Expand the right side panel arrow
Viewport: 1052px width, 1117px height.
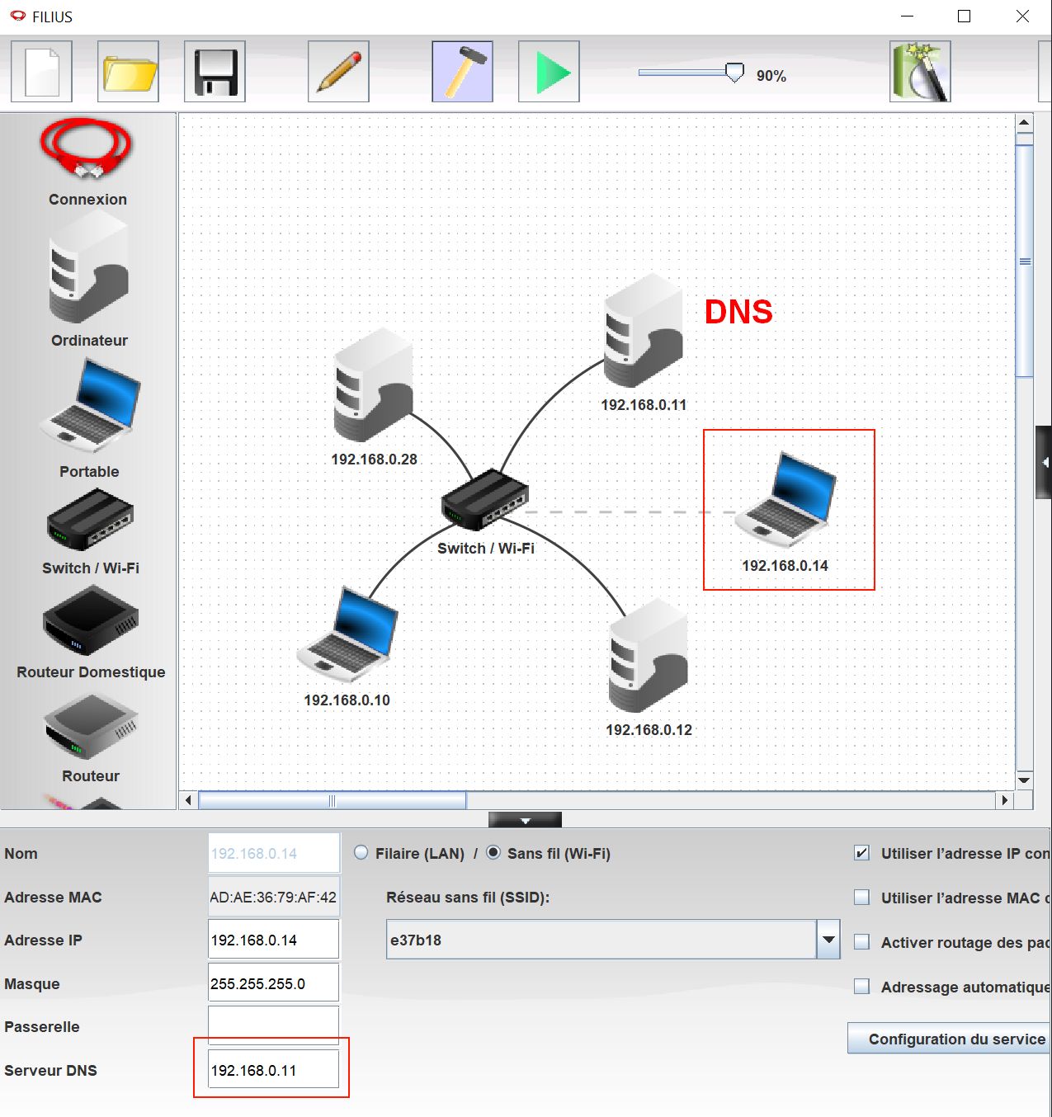pyautogui.click(x=1045, y=462)
